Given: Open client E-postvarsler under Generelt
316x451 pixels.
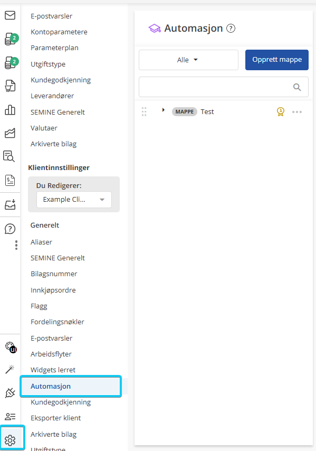Looking at the screenshot, I should click(x=51, y=338).
